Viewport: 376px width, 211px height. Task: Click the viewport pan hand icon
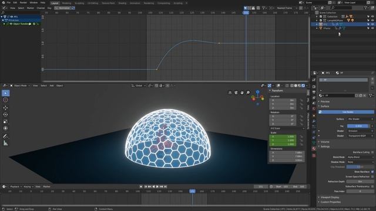pyautogui.click(x=242, y=93)
